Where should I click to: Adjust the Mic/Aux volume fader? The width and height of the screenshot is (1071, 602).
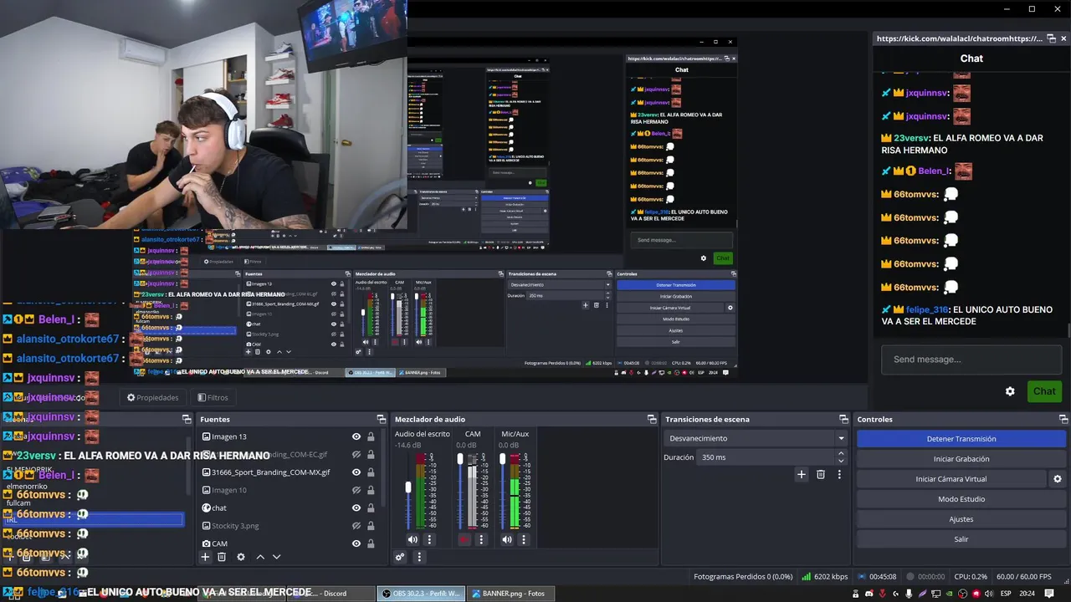click(x=503, y=459)
